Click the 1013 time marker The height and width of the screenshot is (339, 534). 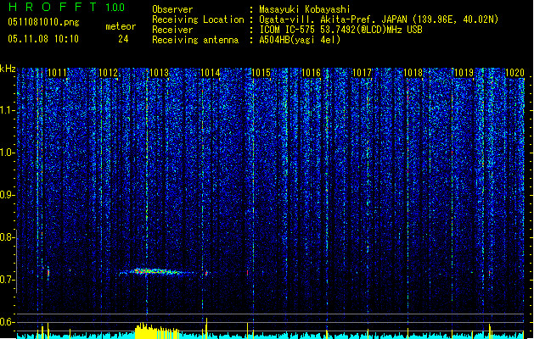(x=159, y=73)
